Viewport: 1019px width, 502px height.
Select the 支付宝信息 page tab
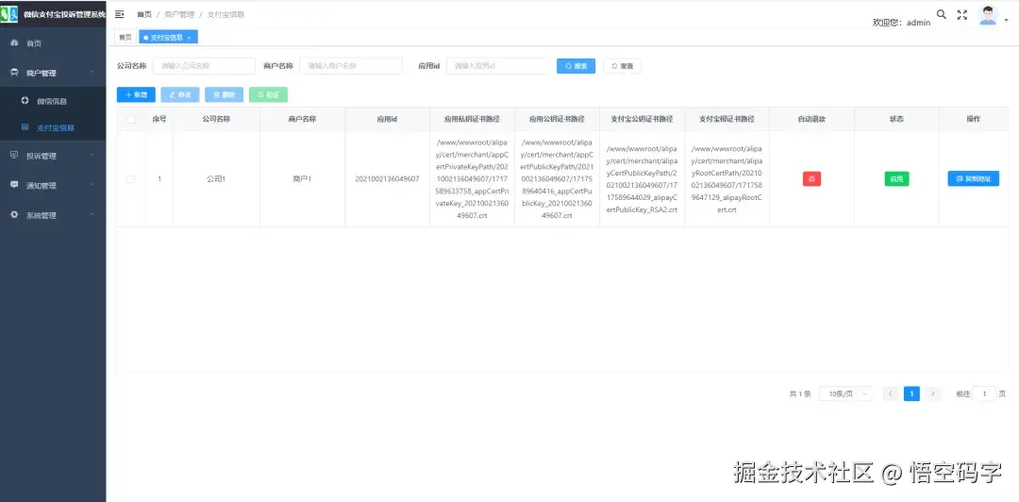168,38
